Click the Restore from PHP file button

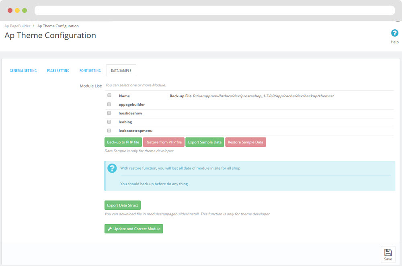(x=164, y=142)
